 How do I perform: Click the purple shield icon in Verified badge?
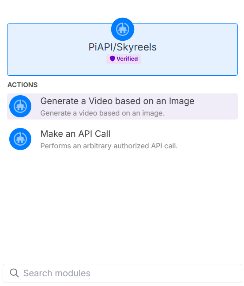pos(113,58)
